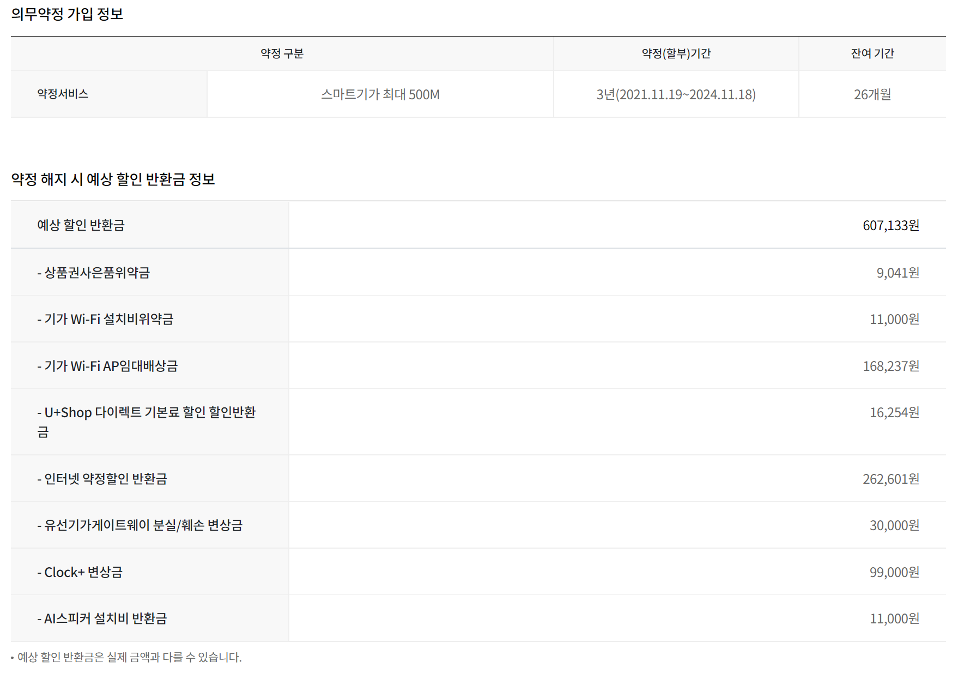This screenshot has height=673, width=958.
Task: Click the 3년 contract period date range
Action: pos(676,94)
